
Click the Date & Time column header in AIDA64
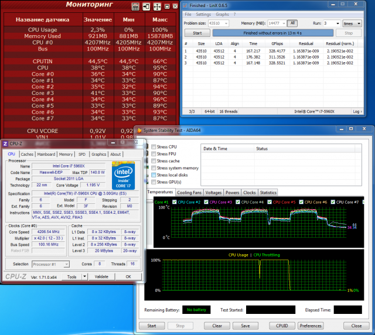227,149
